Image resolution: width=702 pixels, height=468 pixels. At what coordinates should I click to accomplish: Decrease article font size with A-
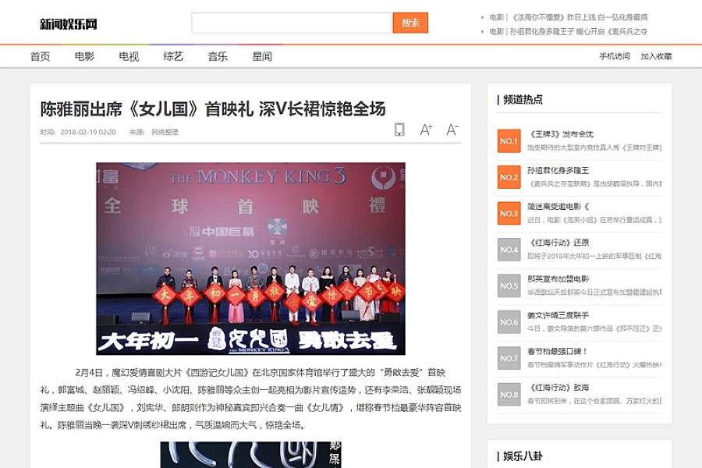click(x=452, y=129)
